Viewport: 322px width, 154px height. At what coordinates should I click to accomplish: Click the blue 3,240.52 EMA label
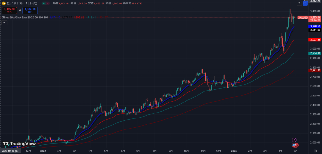click(x=314, y=26)
